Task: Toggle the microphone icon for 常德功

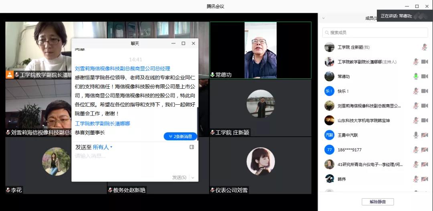Action: click(416, 76)
